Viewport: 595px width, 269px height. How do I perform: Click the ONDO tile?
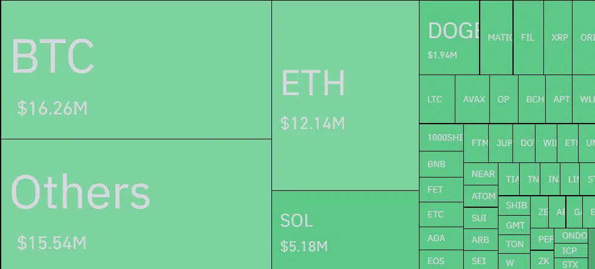574,236
